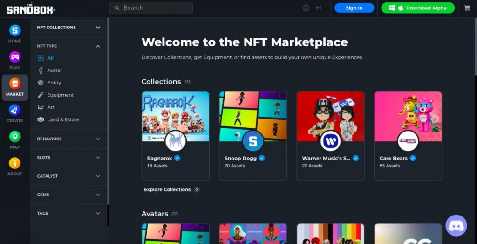Click Warner Music banner image
This screenshot has height=244, width=477.
point(331,116)
